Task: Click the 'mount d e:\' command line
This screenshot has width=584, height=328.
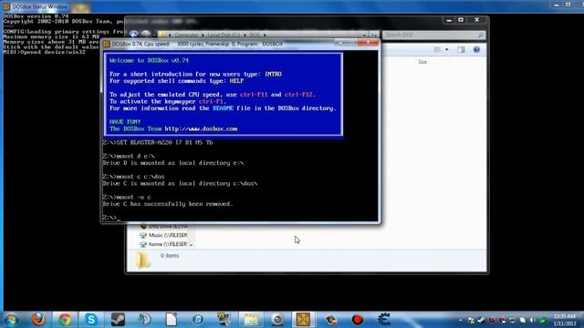Action: pyautogui.click(x=129, y=156)
